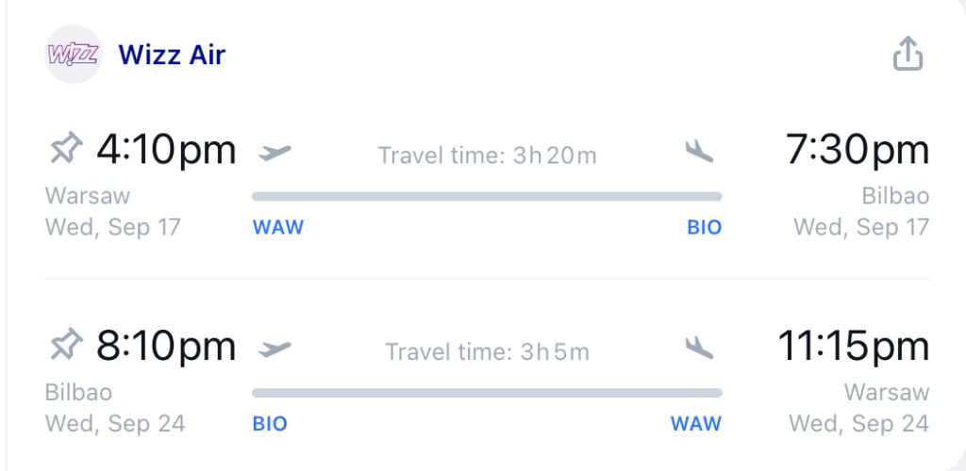Select the WAW departure airport code
Image resolution: width=966 pixels, height=471 pixels.
coord(278,228)
